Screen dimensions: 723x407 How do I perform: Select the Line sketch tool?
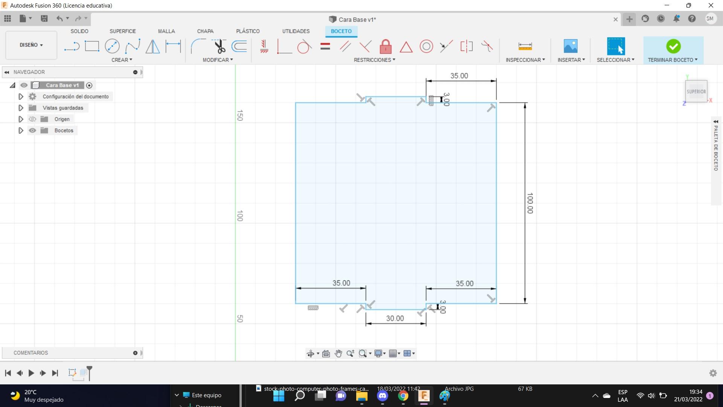[72, 46]
